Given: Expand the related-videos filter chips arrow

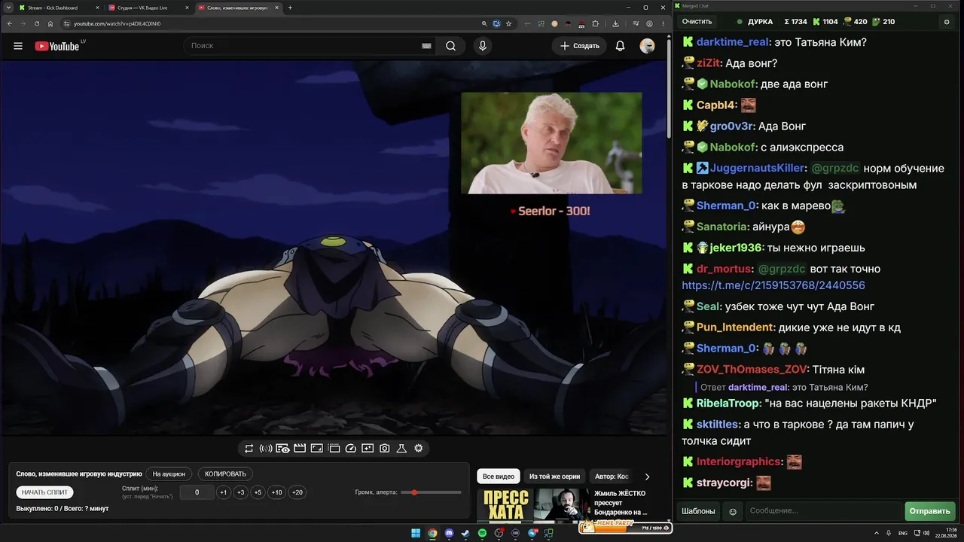Looking at the screenshot, I should click(x=647, y=477).
